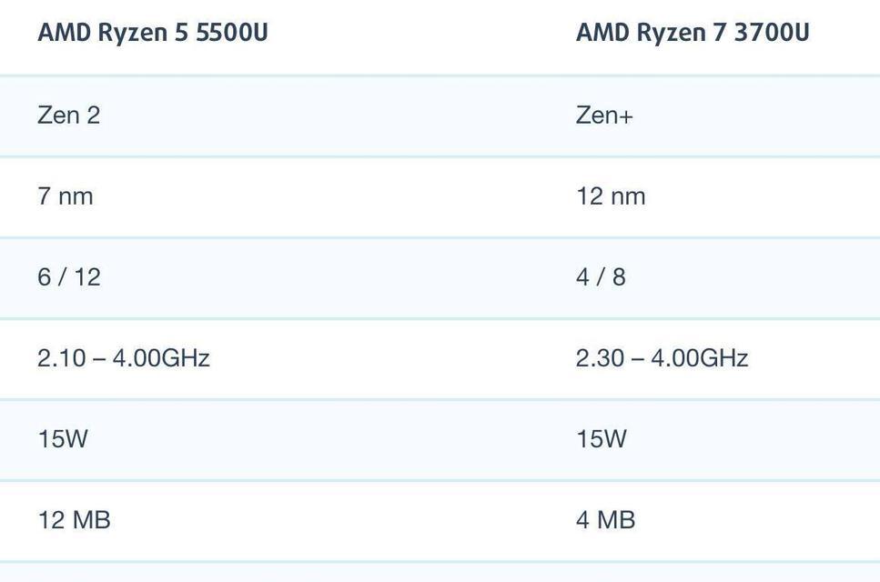Select the 5500U 15W TDP cell
Viewport: 880px width, 582px height.
(x=62, y=438)
